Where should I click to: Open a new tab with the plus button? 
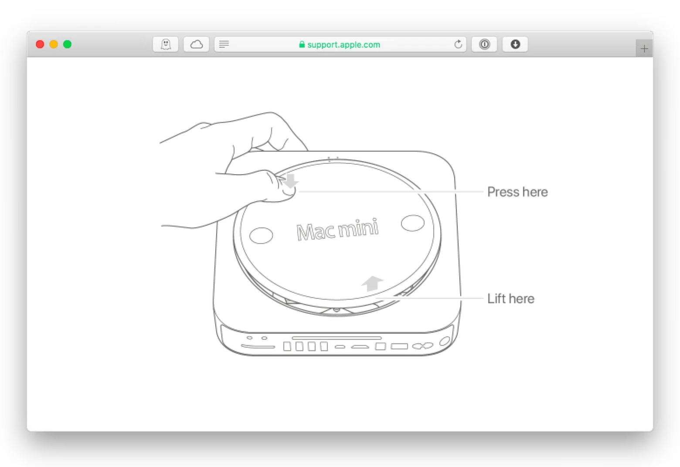pos(644,49)
